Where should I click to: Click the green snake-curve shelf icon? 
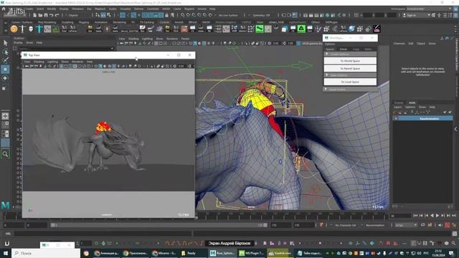coord(260,29)
